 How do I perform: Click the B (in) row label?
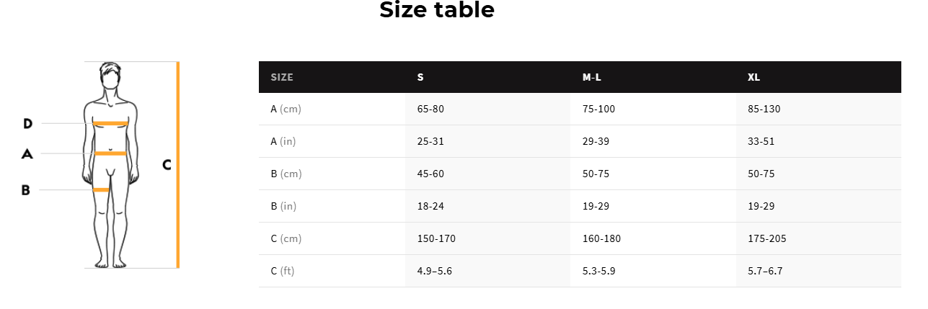pos(283,206)
